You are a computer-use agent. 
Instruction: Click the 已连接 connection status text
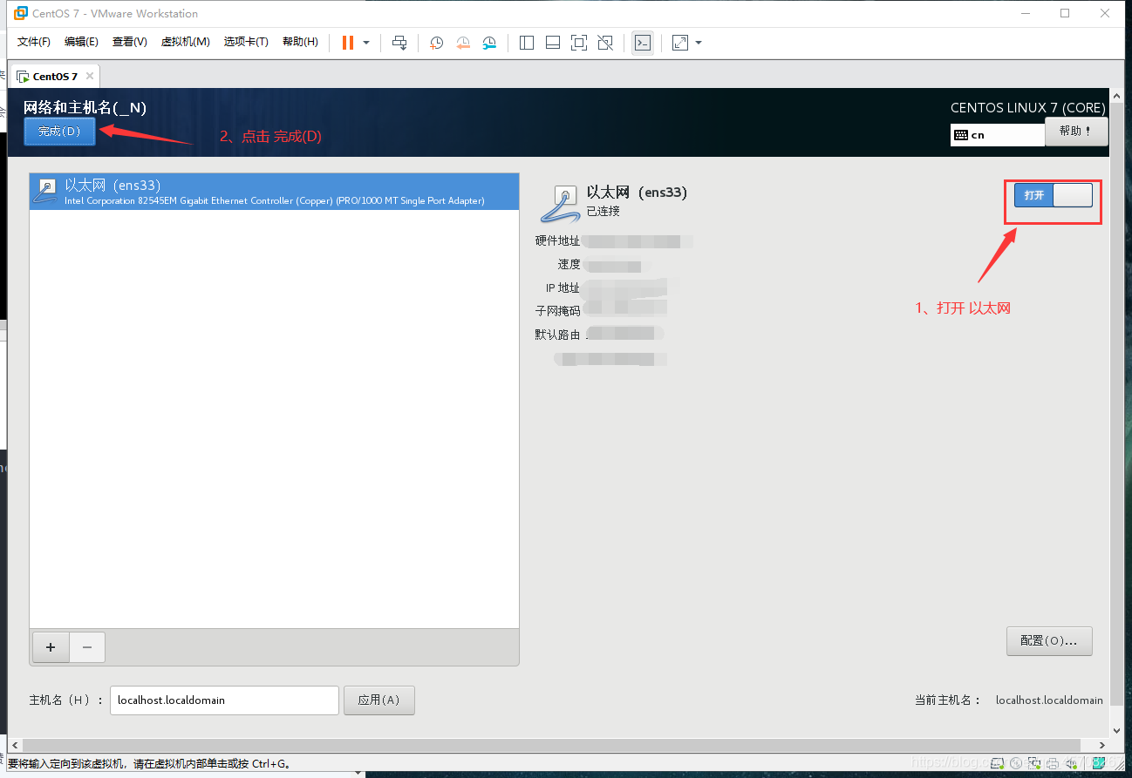click(x=604, y=212)
